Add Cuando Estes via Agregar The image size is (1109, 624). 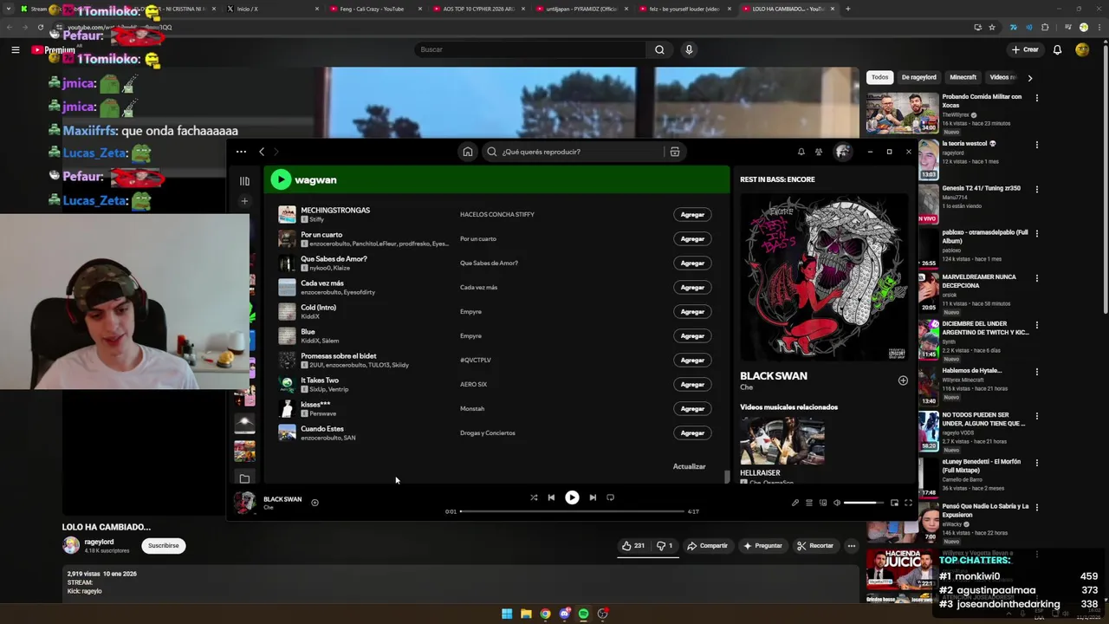click(x=692, y=432)
